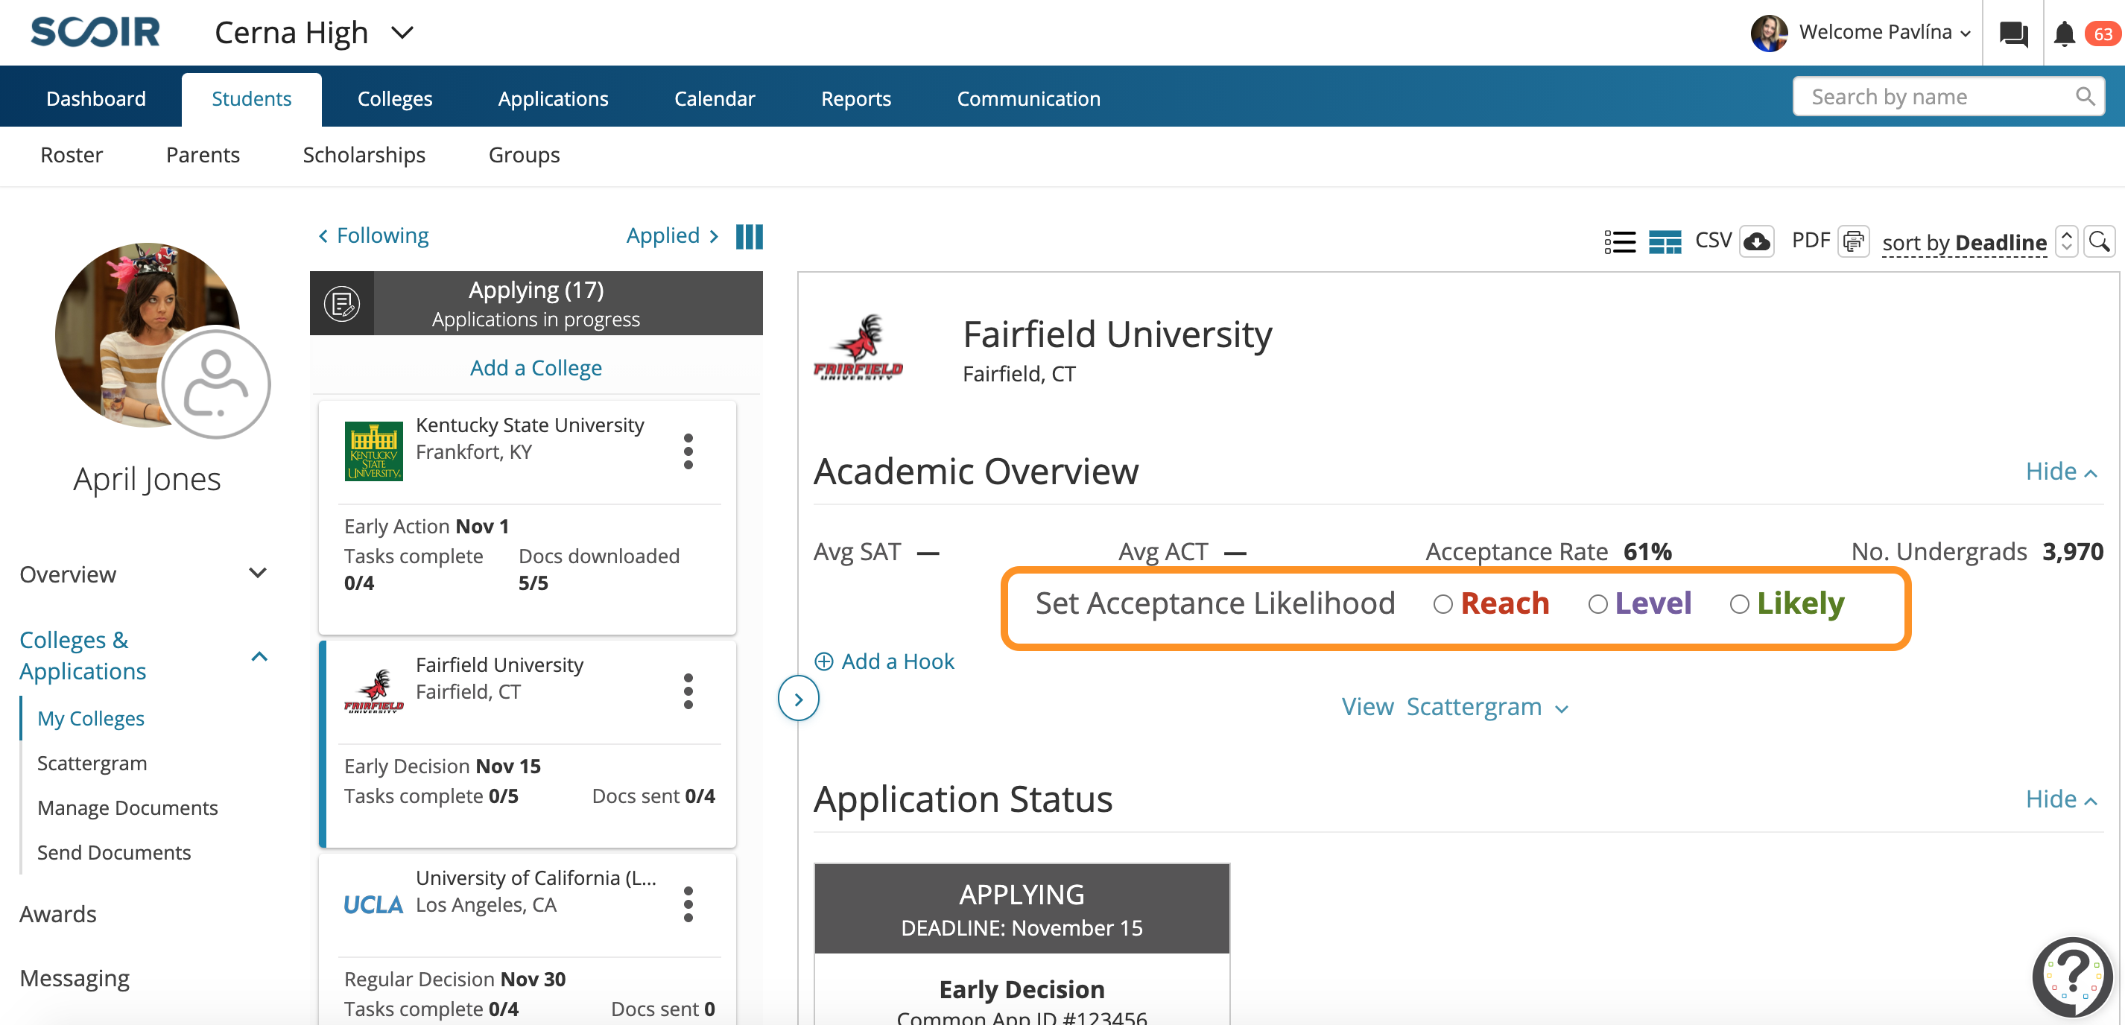Open the column board view icon

(x=749, y=237)
